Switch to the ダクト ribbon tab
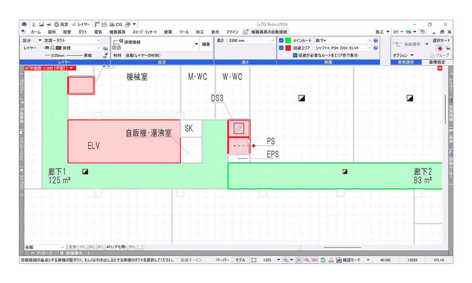The width and height of the screenshot is (472, 283). [x=82, y=31]
